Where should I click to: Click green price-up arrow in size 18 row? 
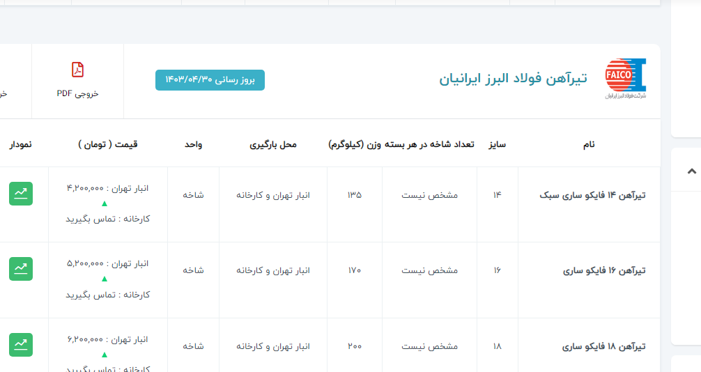(105, 354)
